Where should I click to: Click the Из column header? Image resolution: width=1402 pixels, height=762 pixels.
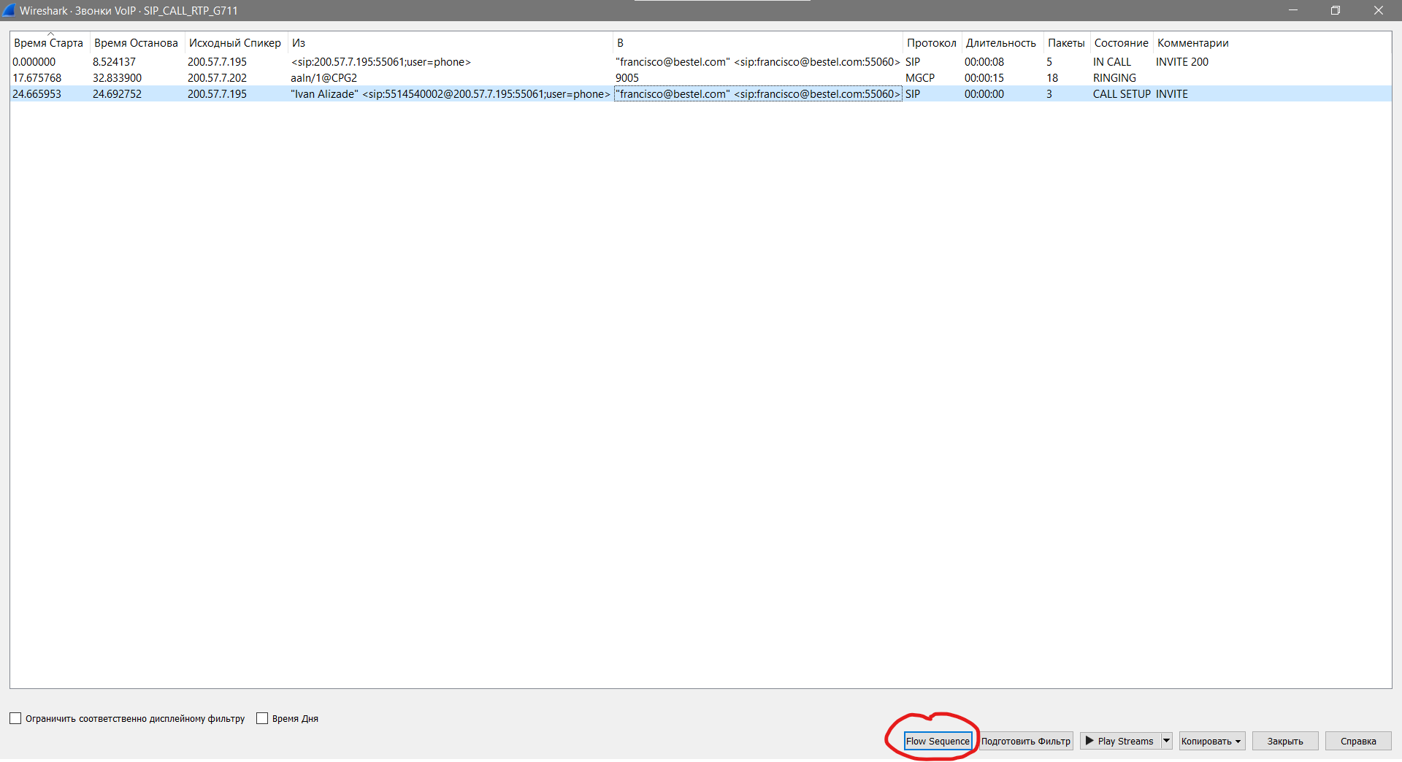[x=450, y=43]
